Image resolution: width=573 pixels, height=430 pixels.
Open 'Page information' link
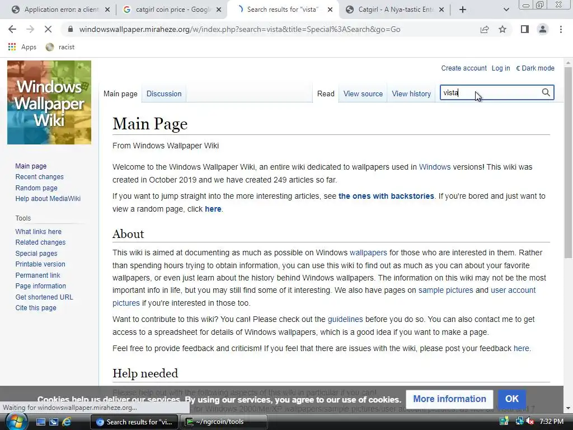(40, 286)
